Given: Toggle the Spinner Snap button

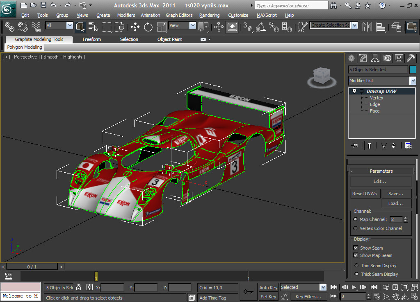Looking at the screenshot, I should point(287,27).
